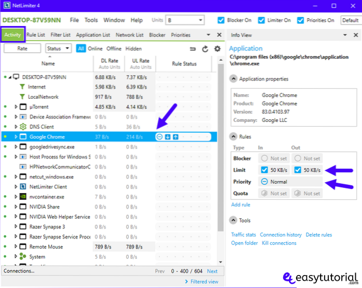Open the Status filter dropdown

coord(59,48)
